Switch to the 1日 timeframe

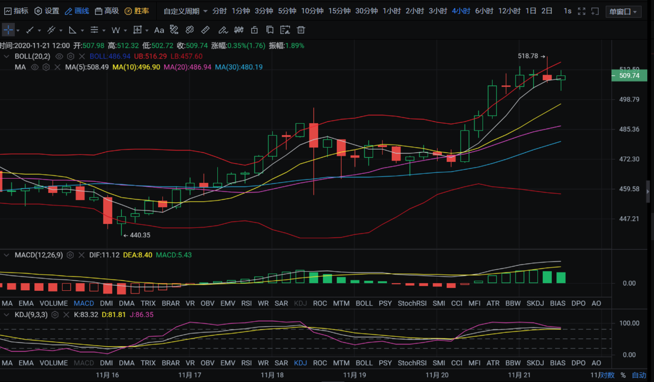(x=531, y=11)
